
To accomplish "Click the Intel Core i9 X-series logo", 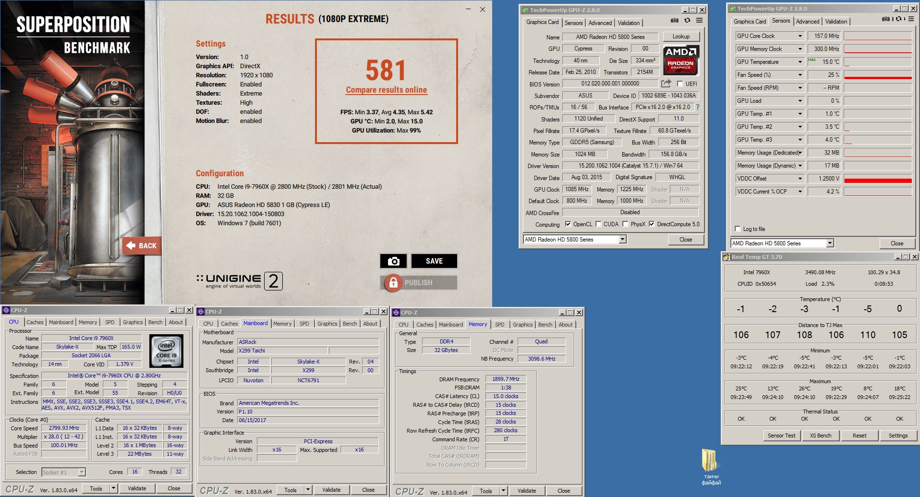I will (167, 352).
